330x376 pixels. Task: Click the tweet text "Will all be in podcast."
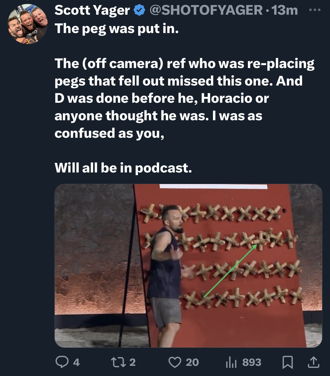(123, 168)
